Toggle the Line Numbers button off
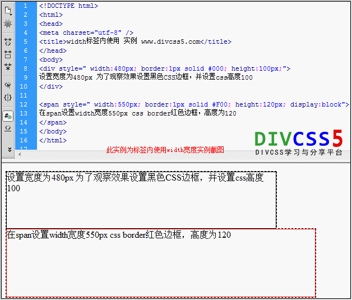Viewport: 352px width, 300px height. click(8, 116)
